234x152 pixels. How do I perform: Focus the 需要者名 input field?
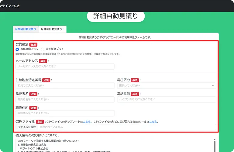pyautogui.click(x=65, y=99)
